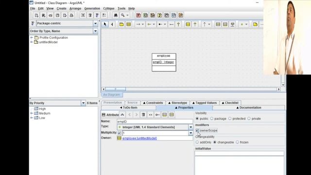Select package visibility
This screenshot has height=175, width=311.
[212, 119]
